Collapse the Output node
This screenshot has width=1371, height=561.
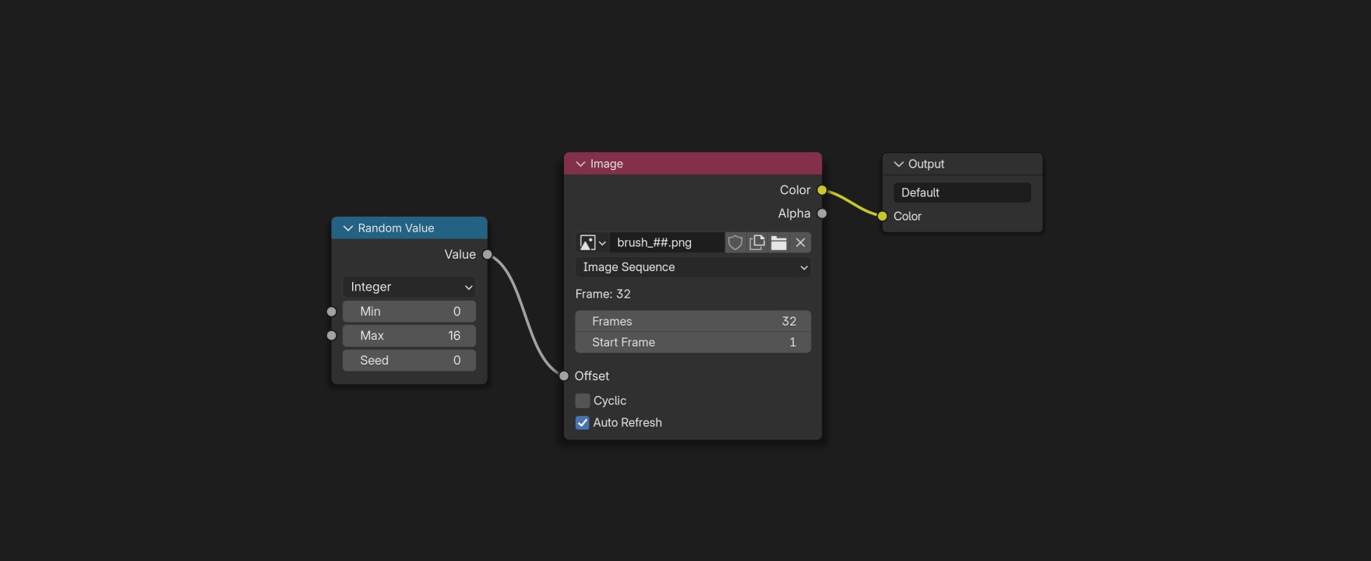tap(898, 164)
